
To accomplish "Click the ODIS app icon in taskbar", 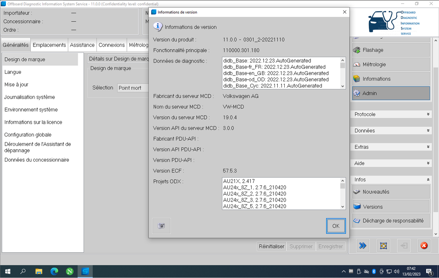I will 85,271.
